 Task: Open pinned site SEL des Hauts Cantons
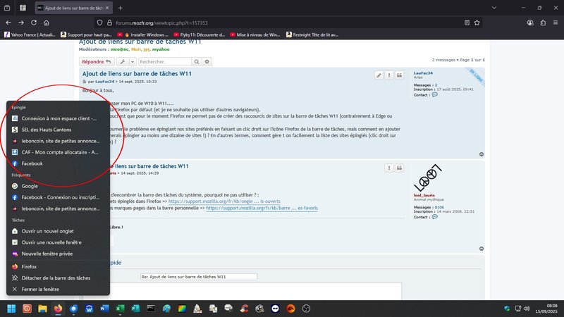[x=58, y=130]
